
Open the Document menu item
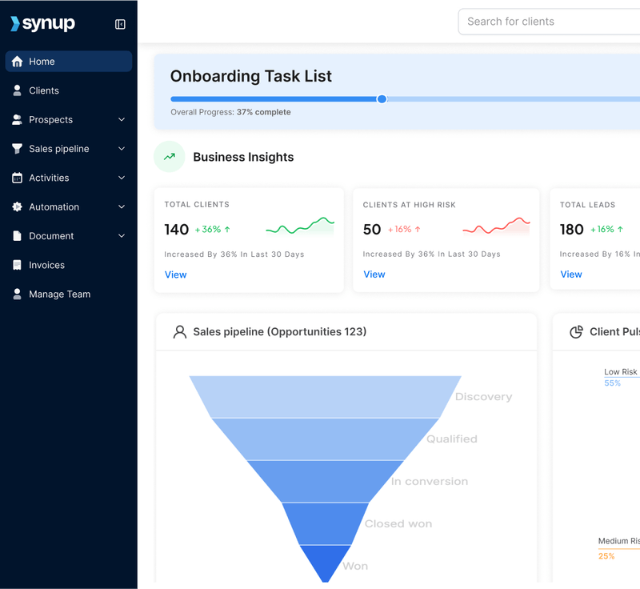click(x=51, y=236)
